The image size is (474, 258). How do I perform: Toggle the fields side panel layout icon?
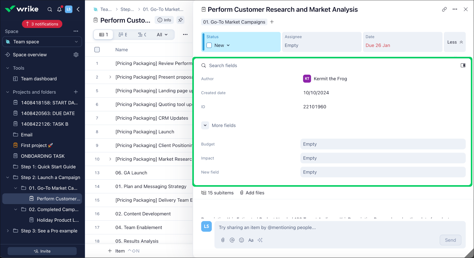tap(463, 65)
